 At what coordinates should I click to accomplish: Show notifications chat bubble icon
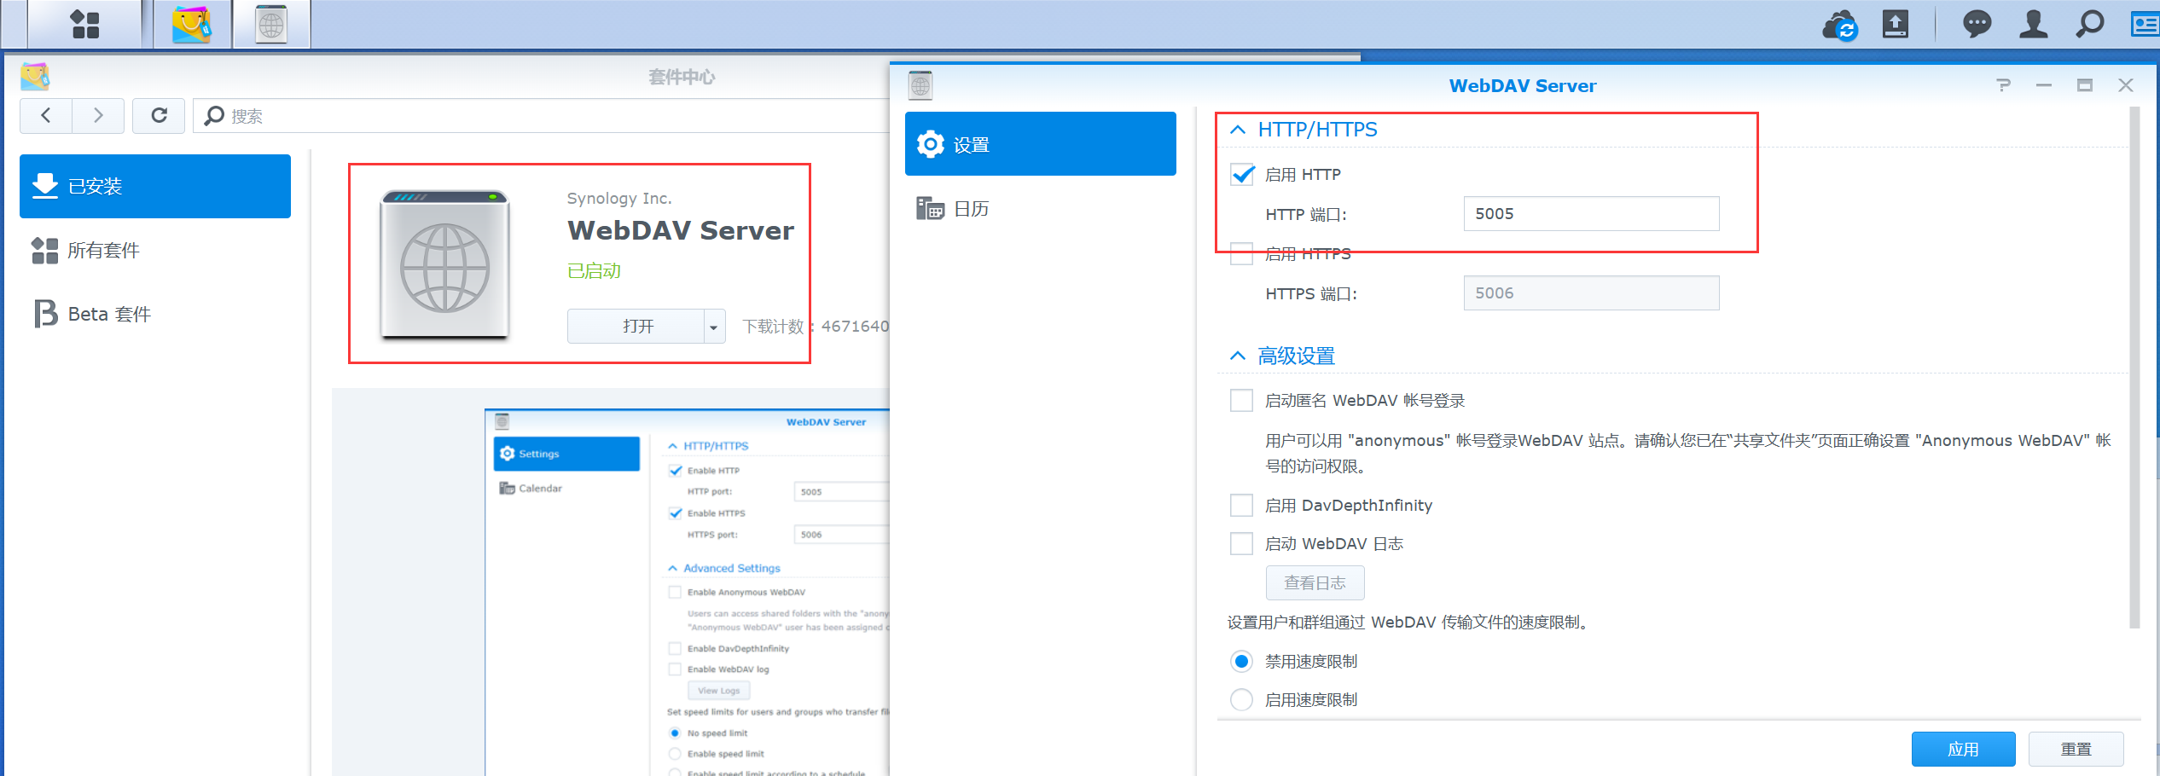tap(1977, 24)
